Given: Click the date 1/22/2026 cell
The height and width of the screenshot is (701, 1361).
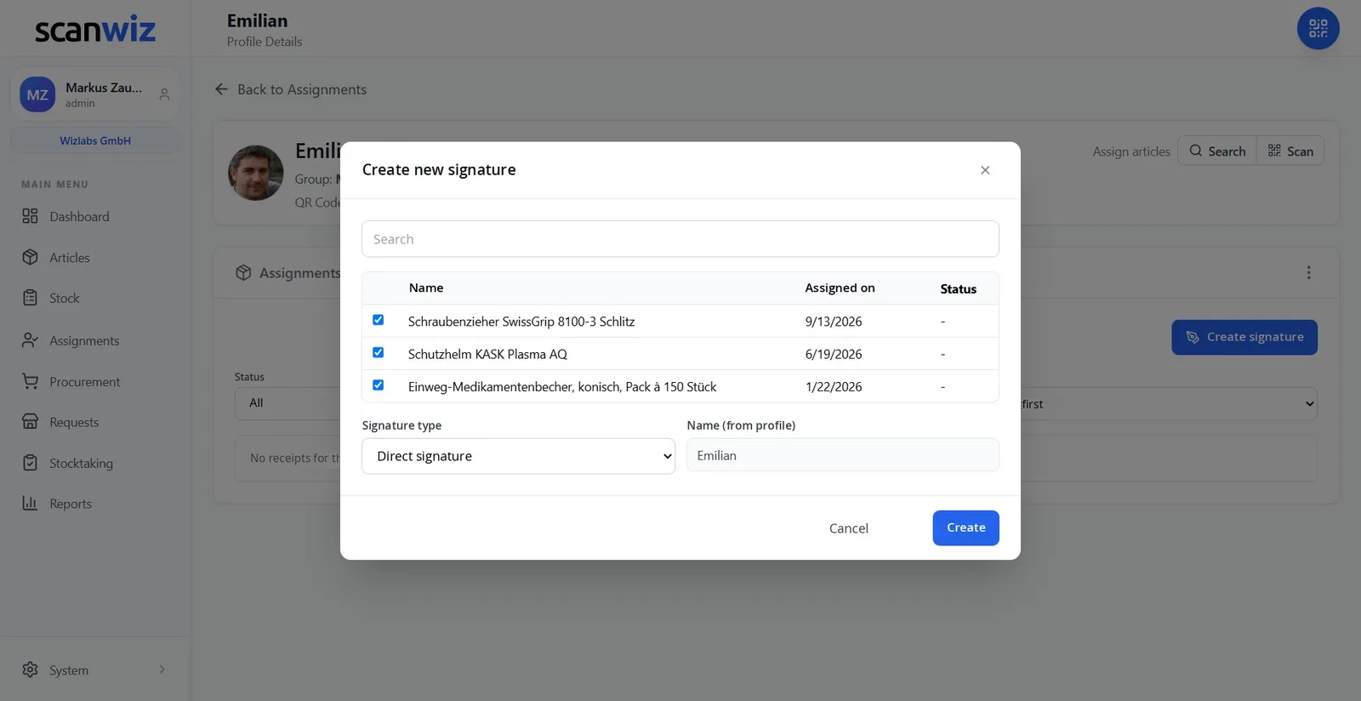Looking at the screenshot, I should 834,386.
